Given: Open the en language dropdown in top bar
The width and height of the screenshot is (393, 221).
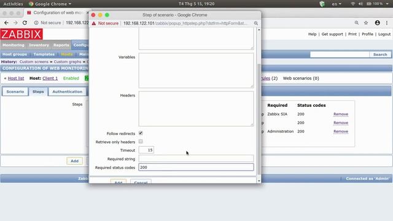Looking at the screenshot, I should point(337,4).
